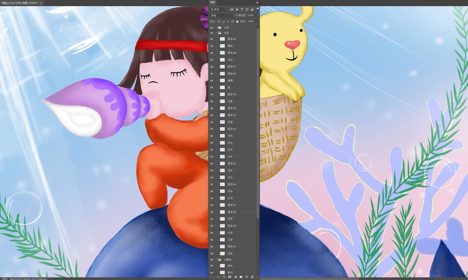This screenshot has height=280, width=468.
Task: Select layer named 图层 41
Action: [x=232, y=247]
